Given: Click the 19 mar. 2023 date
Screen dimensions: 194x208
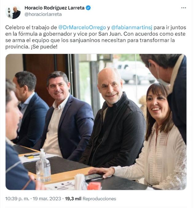Looking at the screenshot, I should [47, 198].
